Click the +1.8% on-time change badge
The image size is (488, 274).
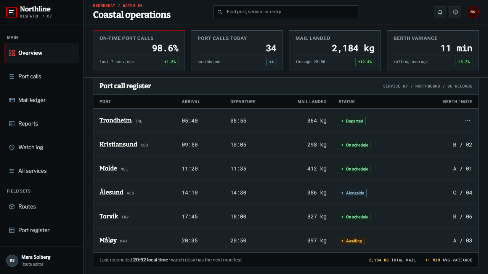click(x=170, y=62)
